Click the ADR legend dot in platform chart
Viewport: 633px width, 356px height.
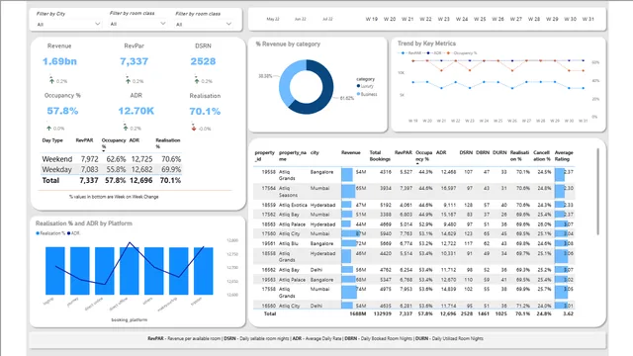tap(68, 233)
